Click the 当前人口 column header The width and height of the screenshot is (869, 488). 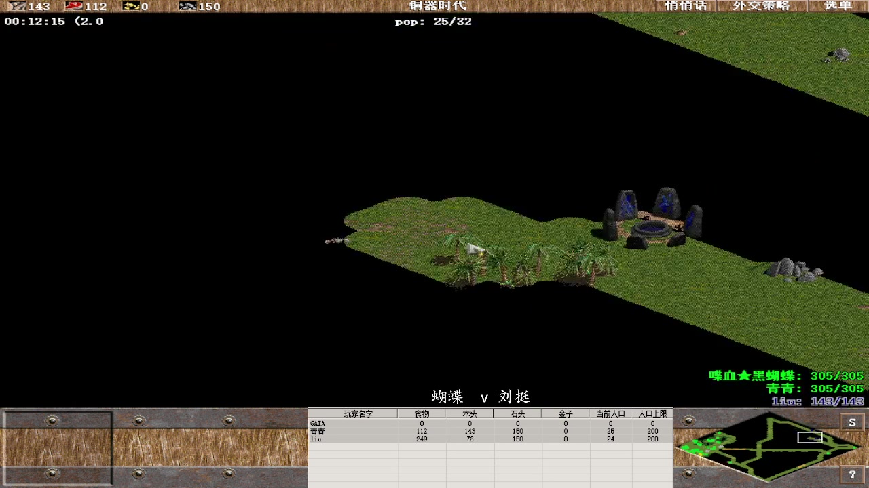tap(610, 413)
